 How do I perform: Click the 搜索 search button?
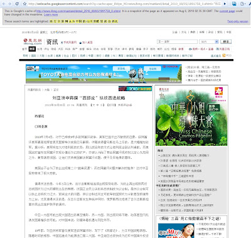click(x=226, y=41)
